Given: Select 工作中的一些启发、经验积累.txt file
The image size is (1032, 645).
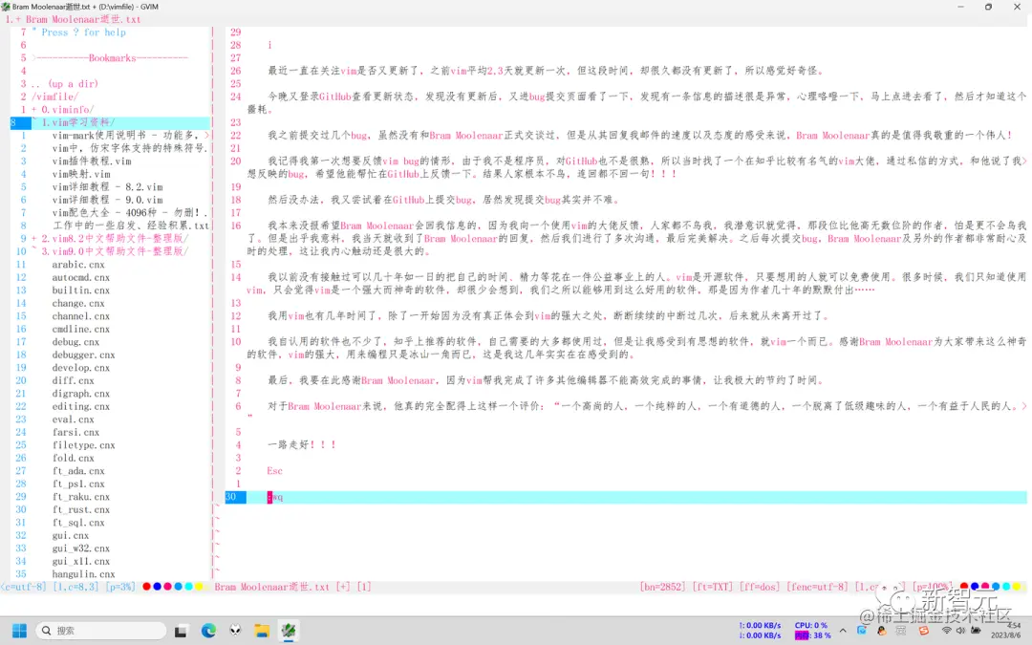Looking at the screenshot, I should pos(130,226).
